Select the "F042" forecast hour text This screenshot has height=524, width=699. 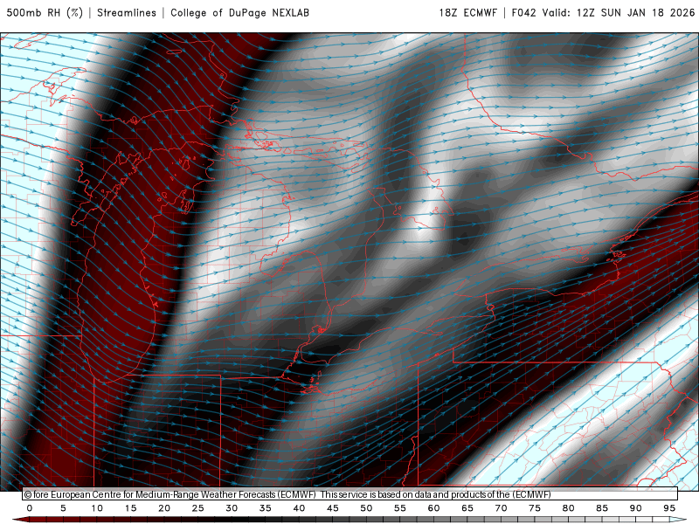coord(523,12)
